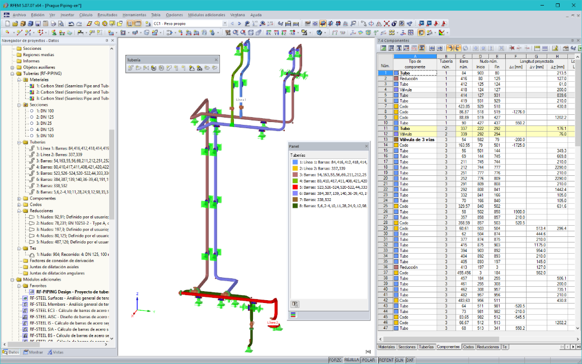Collapse the Materiales tree node

(19, 80)
